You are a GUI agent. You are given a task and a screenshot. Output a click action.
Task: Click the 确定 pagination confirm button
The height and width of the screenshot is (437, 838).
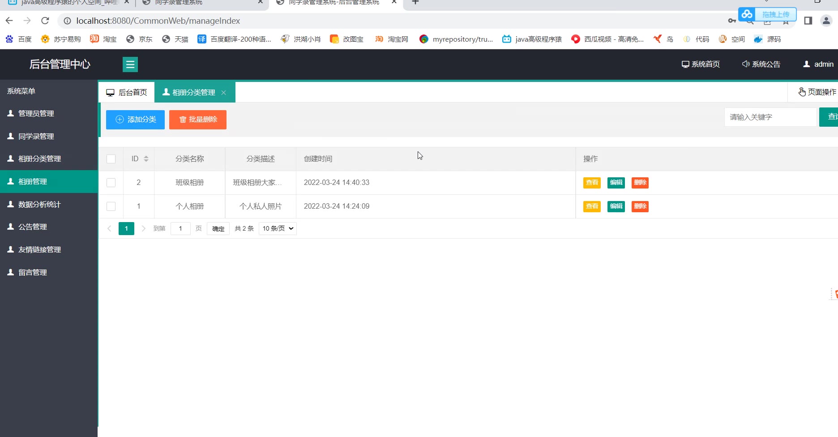pyautogui.click(x=218, y=229)
